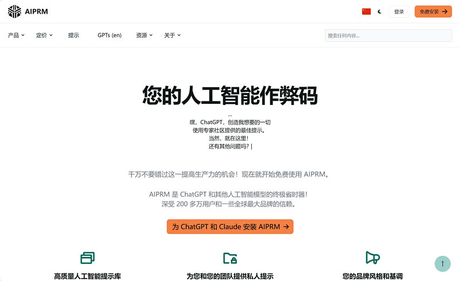The width and height of the screenshot is (459, 281).
Task: Click the sentence AIPRM 是 ChatGPT 和其他人工智能模型的终极省时器
Action: click(228, 194)
